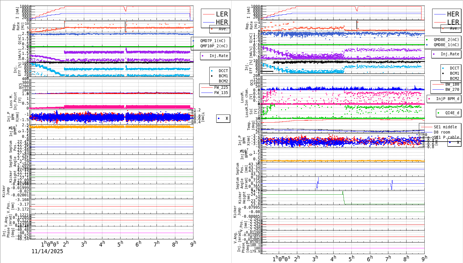Click the LER legend entry in the right plot
Screen dimensions: 463x263
(x=453, y=22)
